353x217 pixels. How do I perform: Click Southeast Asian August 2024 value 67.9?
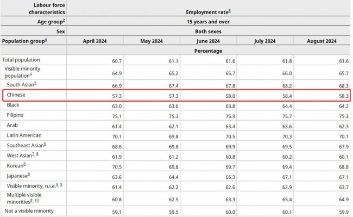(344, 147)
